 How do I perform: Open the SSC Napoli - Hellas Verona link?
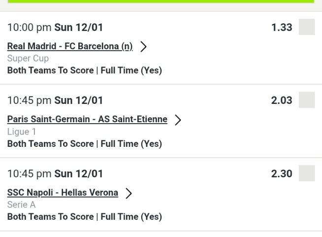(x=63, y=193)
